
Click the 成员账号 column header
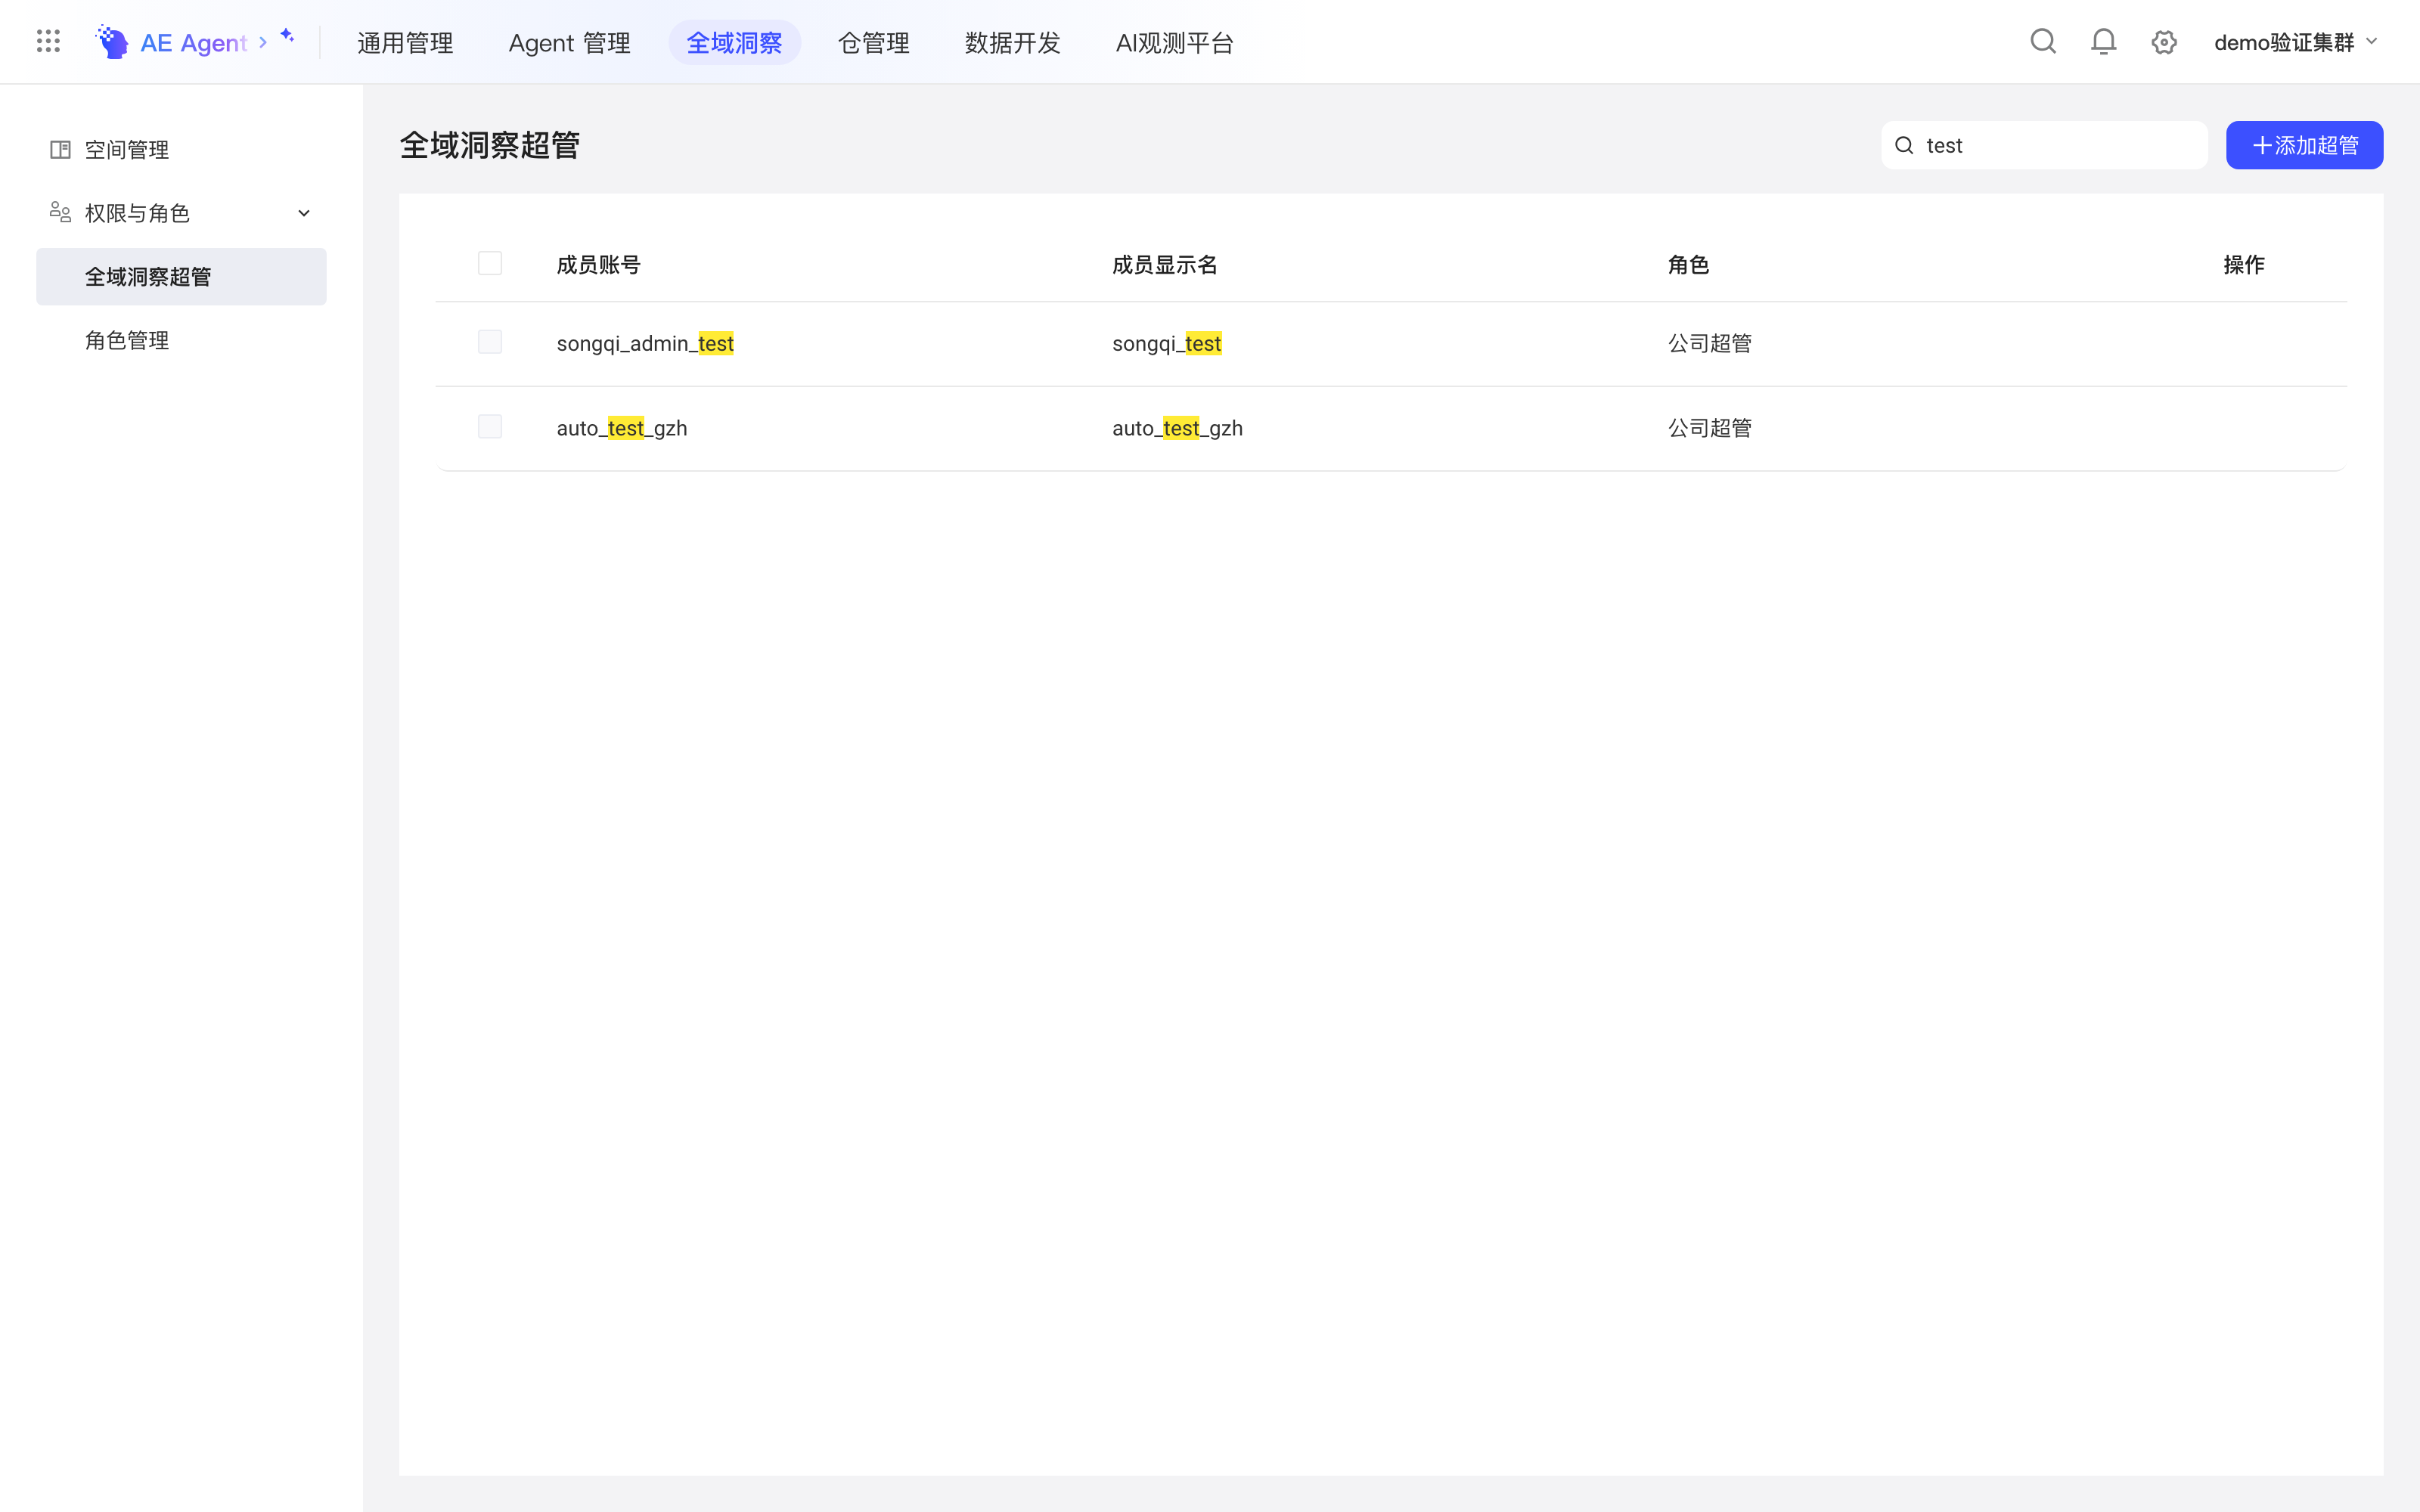tap(598, 264)
